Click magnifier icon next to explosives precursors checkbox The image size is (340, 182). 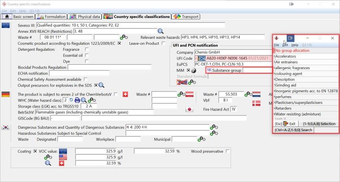[101, 85]
